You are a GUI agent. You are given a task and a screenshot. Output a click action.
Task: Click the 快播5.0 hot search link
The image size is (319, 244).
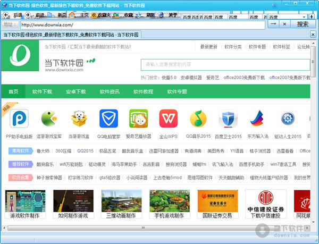[169, 78]
